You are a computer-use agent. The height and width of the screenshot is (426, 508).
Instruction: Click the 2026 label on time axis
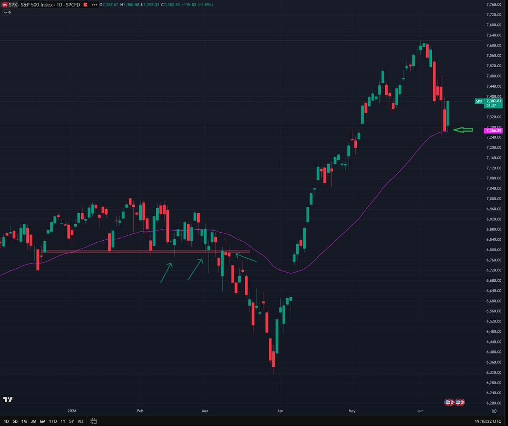[x=72, y=410]
